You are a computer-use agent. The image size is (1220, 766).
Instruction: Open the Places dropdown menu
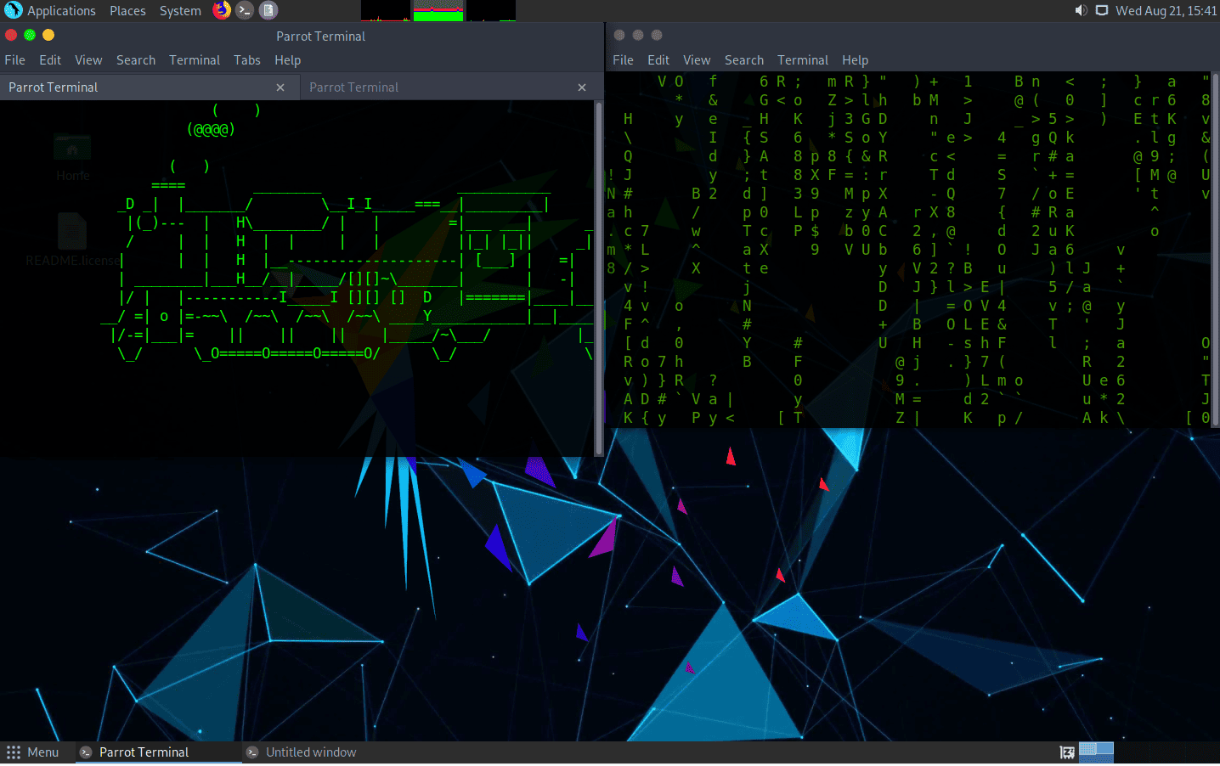click(127, 11)
